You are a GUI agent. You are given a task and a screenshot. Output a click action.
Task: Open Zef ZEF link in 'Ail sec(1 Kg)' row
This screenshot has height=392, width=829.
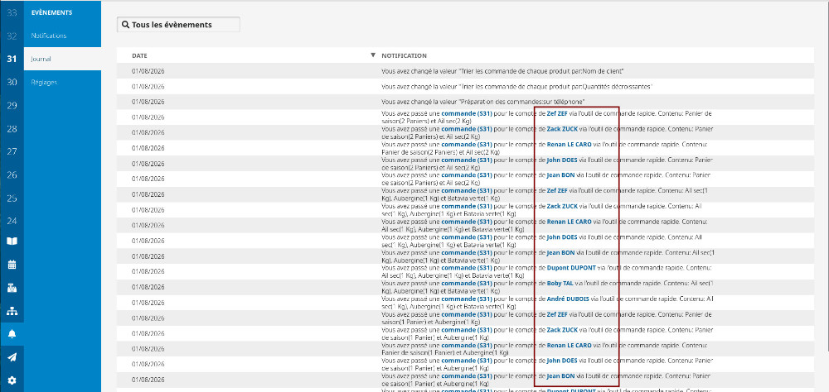[557, 190]
